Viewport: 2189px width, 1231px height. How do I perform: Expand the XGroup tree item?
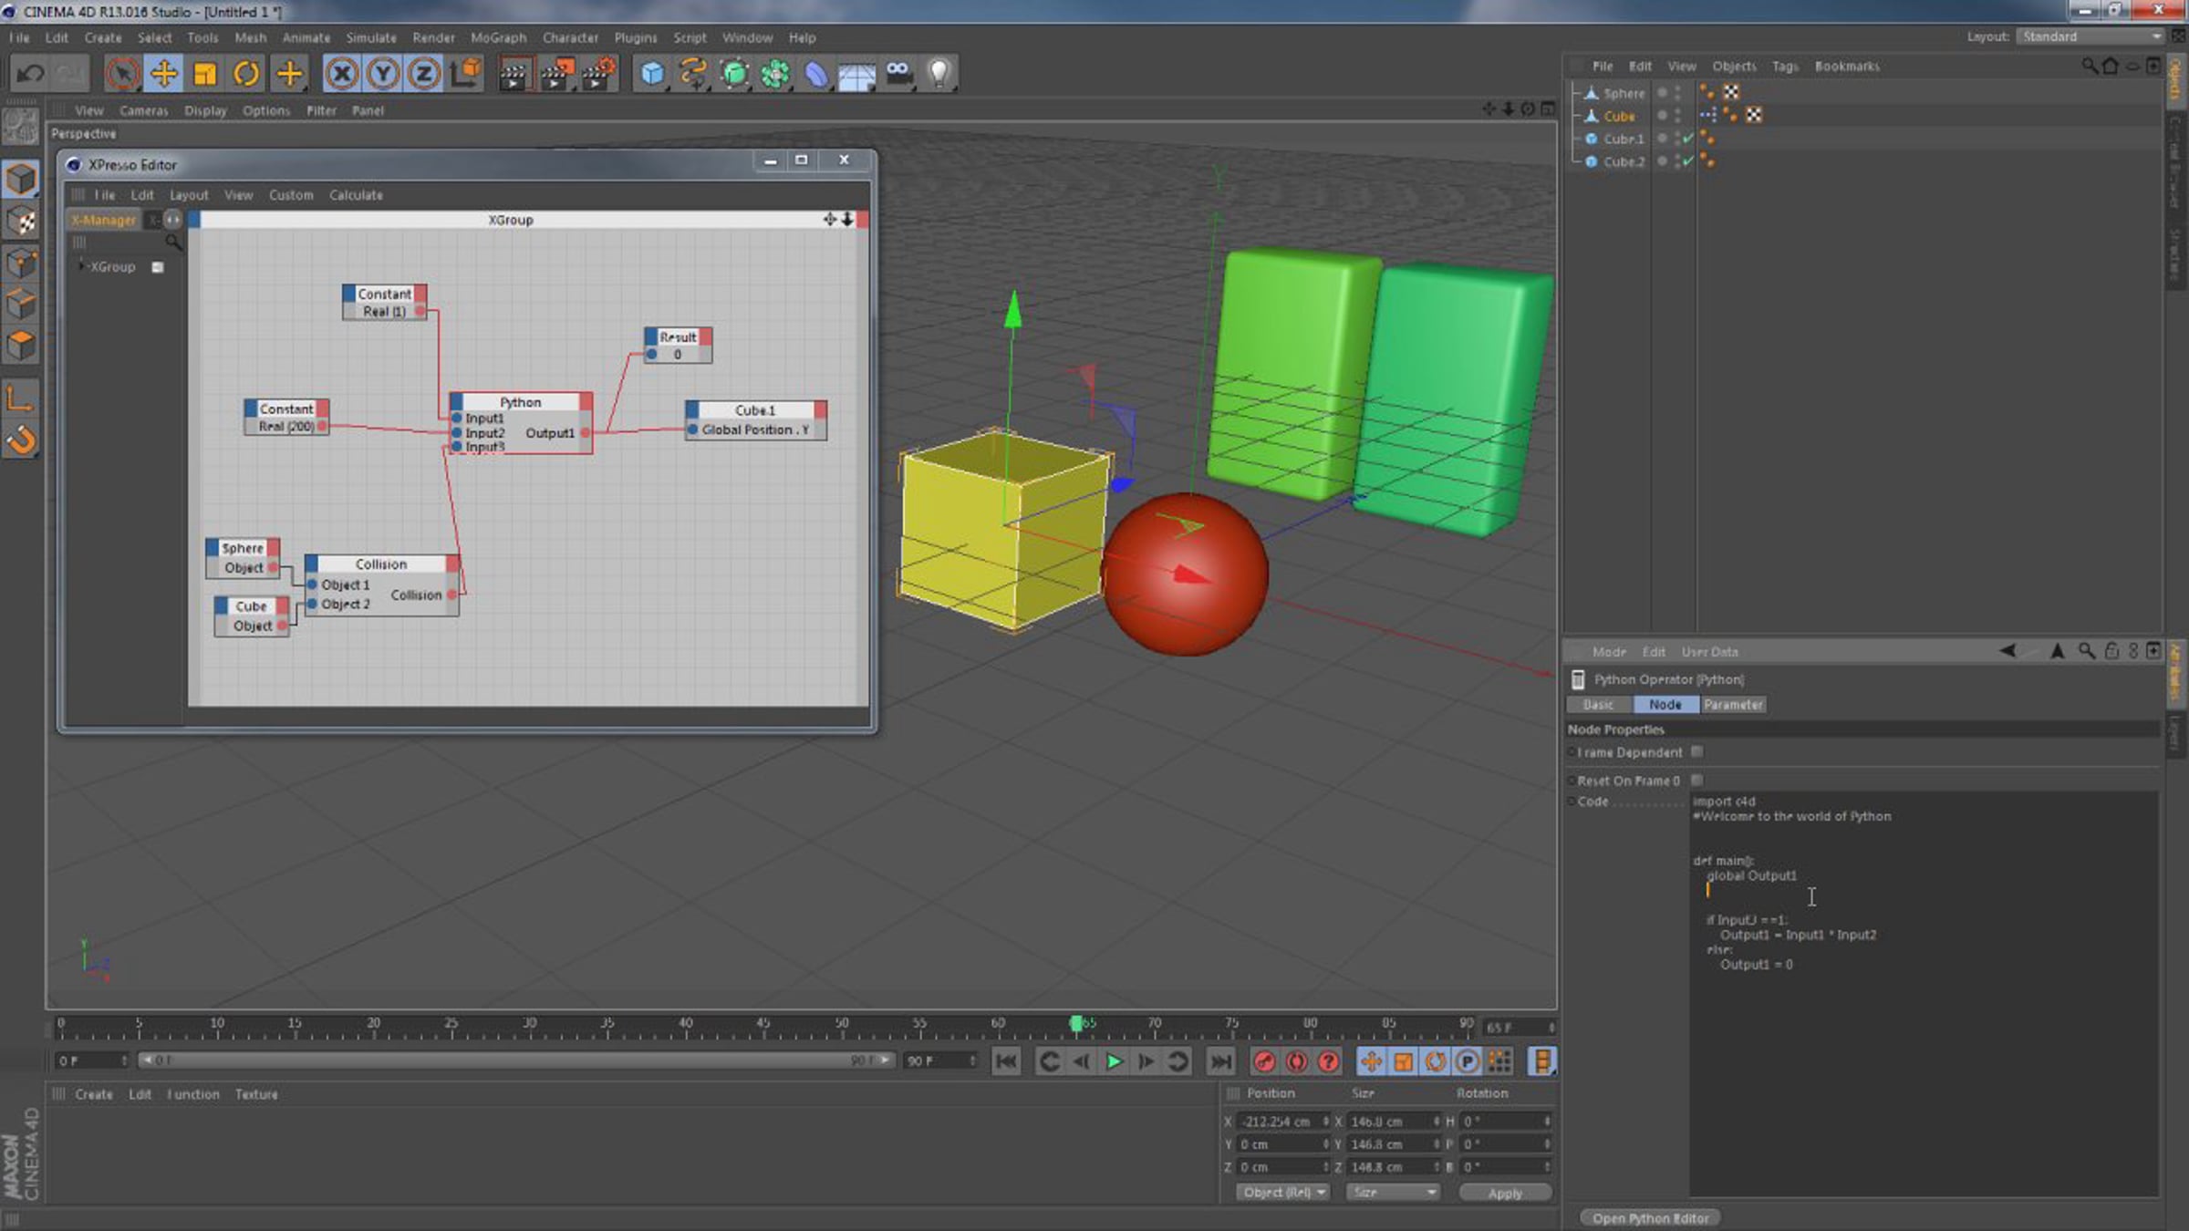coord(81,266)
